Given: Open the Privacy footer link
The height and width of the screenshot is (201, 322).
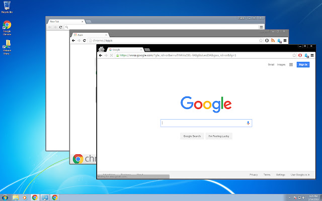Looking at the screenshot, I should [254, 175].
